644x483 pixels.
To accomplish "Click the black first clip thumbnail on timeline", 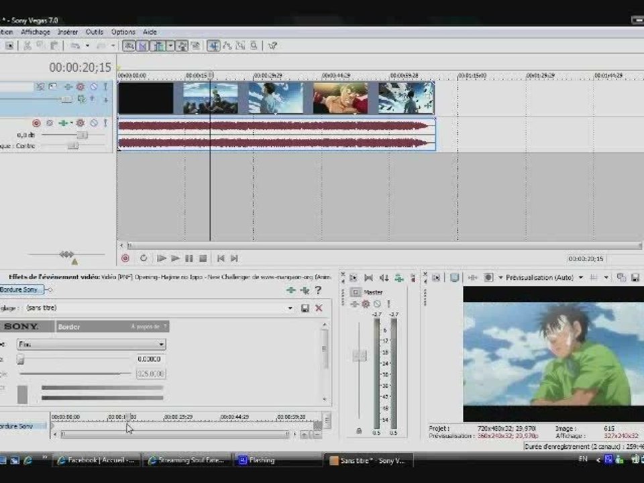I will (x=146, y=98).
